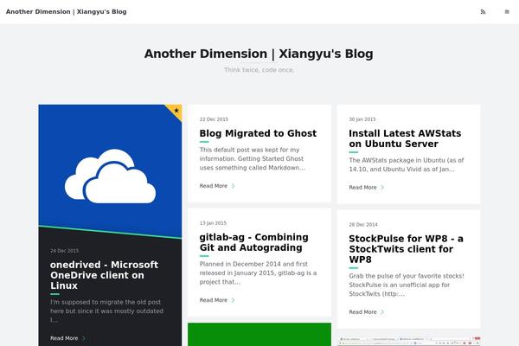Open gitlab-ag Combining Git and Autograding post
Image resolution: width=519 pixels, height=346 pixels.
coord(253,242)
